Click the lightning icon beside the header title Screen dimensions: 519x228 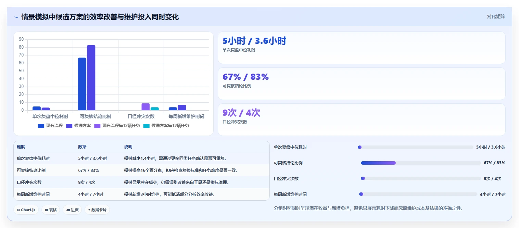[16, 17]
